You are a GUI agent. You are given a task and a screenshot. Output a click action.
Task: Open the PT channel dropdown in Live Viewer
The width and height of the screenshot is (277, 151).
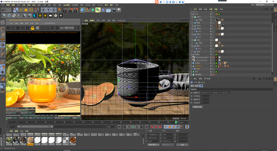pyautogui.click(x=69, y=28)
